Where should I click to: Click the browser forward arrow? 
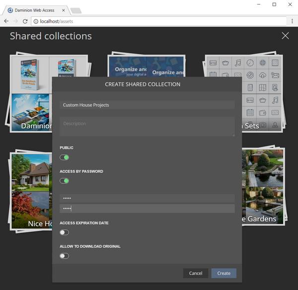pyautogui.click(x=15, y=21)
